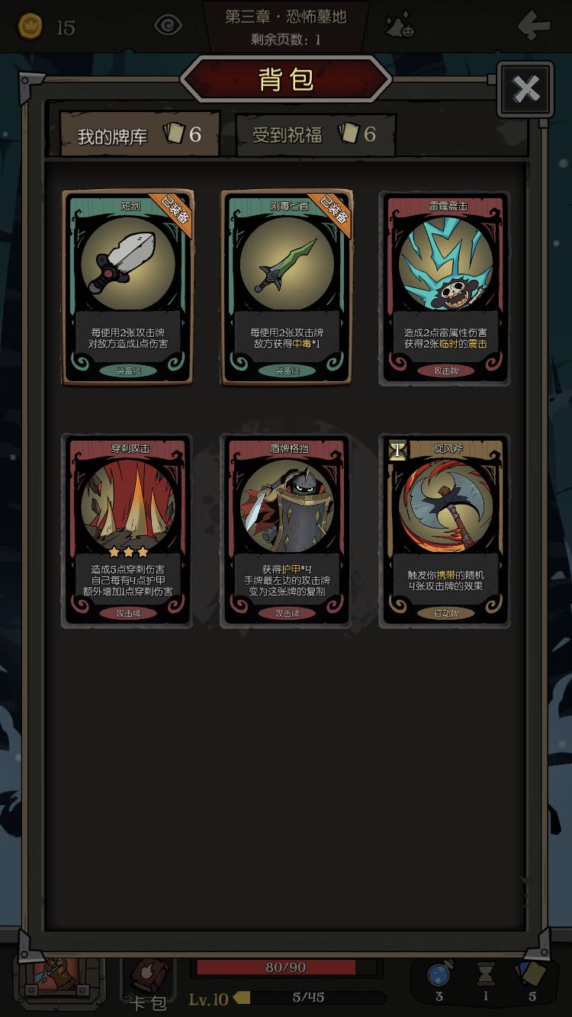The image size is (572, 1017).
Task: Open the 受到祝福 tab
Action: (x=315, y=135)
